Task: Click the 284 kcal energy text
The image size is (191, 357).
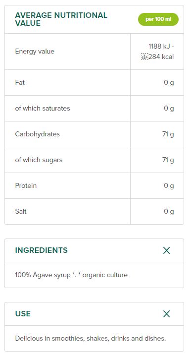Action: click(161, 57)
